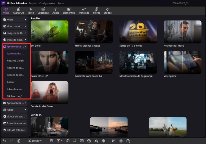Click the speed gauge icon
Image resolution: width=206 pixels, height=144 pixels.
(68, 141)
